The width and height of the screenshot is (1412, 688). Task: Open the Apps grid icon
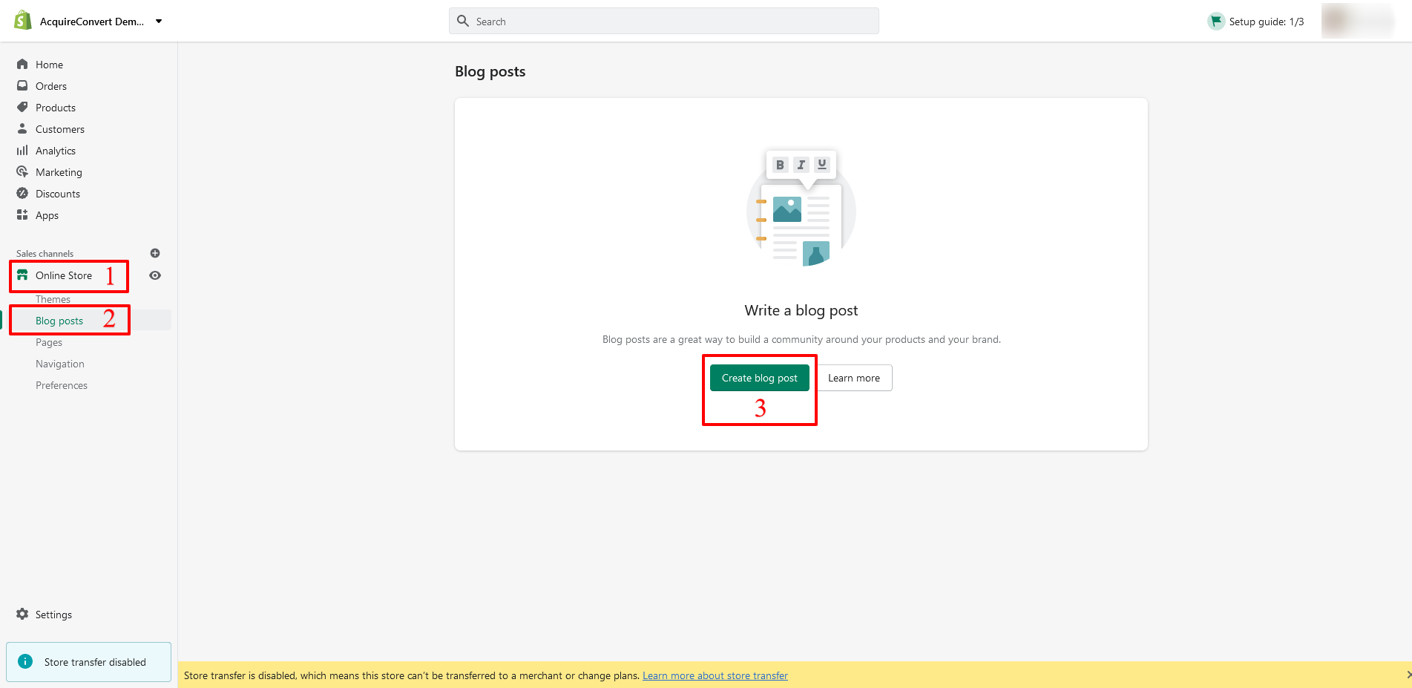click(x=22, y=215)
